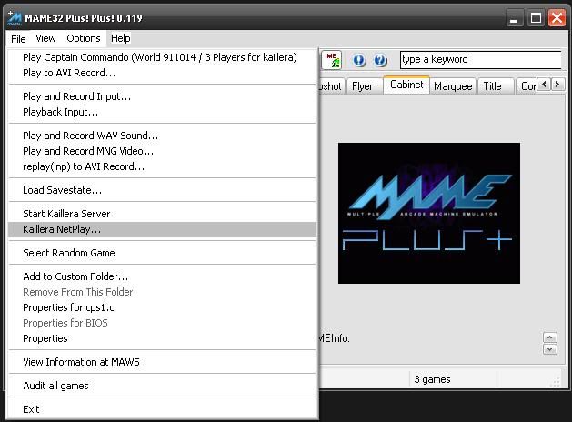Open the Help menu
Viewport: 572px width, 422px height.
[120, 38]
